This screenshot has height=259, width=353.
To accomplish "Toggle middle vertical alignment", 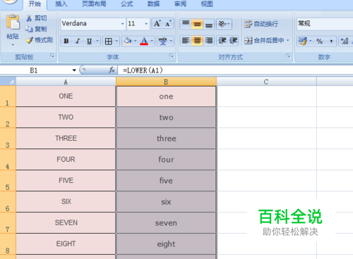I will (197, 24).
